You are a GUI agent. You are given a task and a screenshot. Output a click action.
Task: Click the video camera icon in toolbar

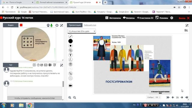pyautogui.click(x=70, y=85)
